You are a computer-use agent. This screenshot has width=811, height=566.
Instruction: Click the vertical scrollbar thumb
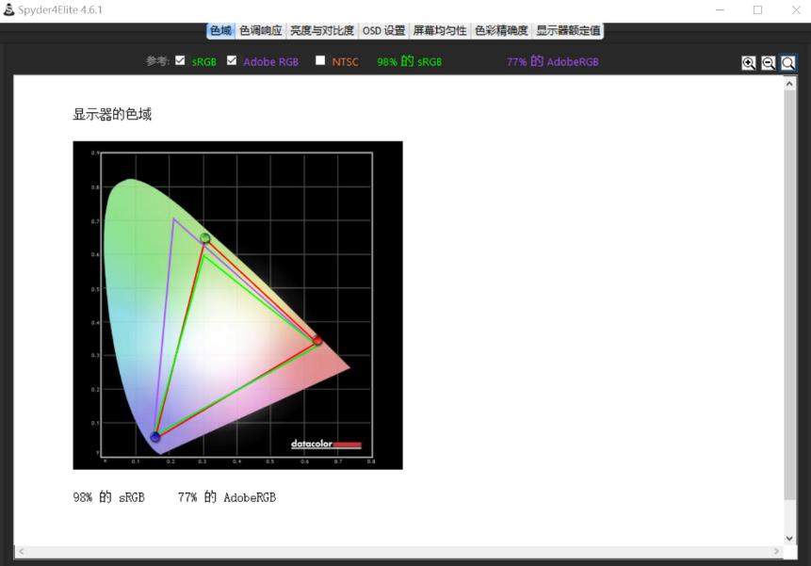(789, 295)
